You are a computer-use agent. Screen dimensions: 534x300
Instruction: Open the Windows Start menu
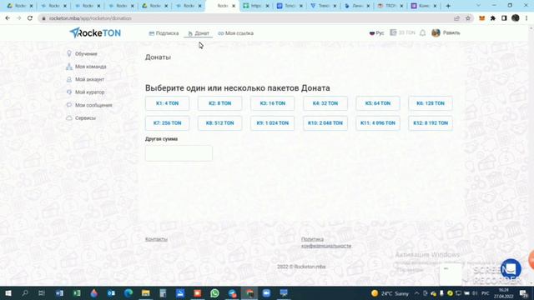tap(8, 292)
